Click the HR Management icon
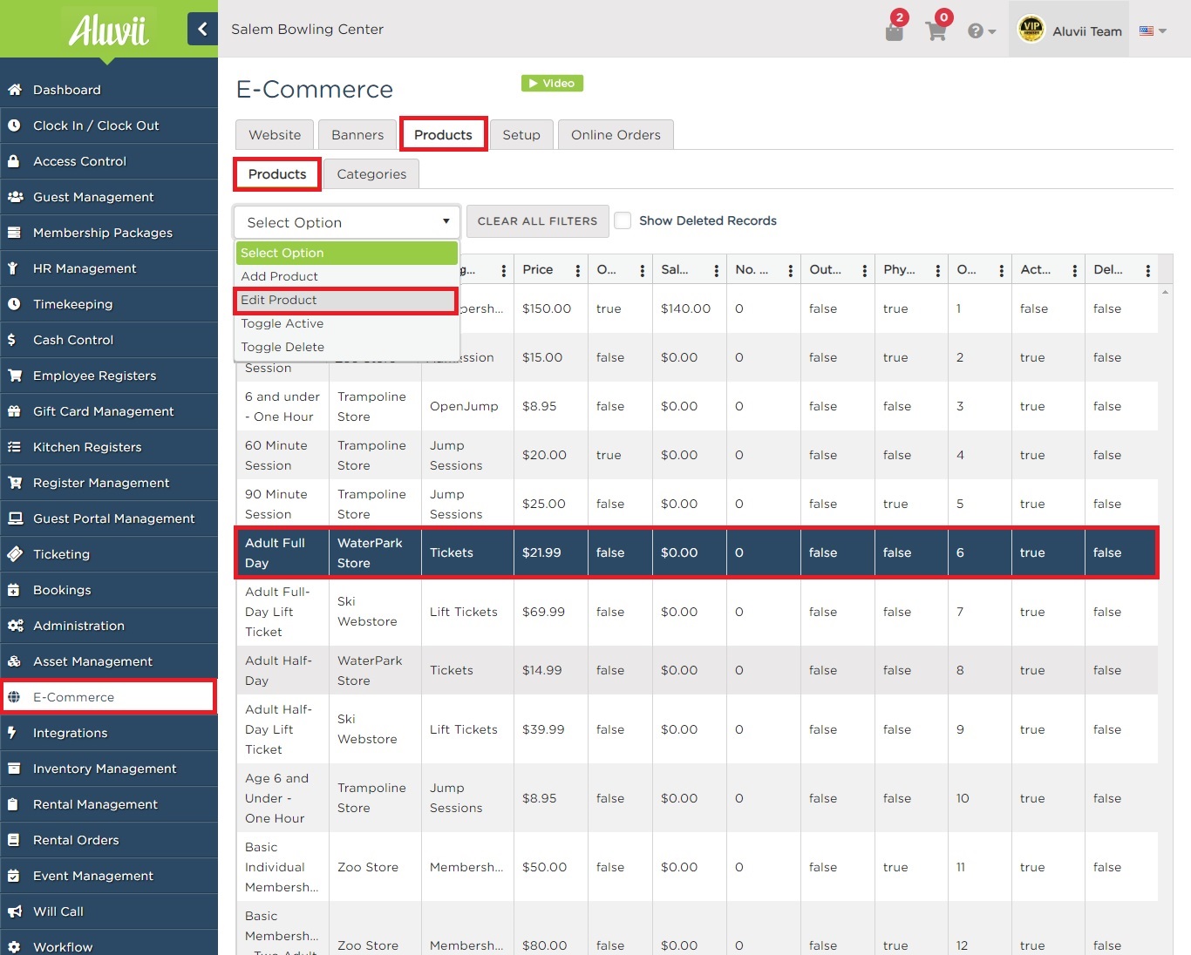 coord(13,268)
